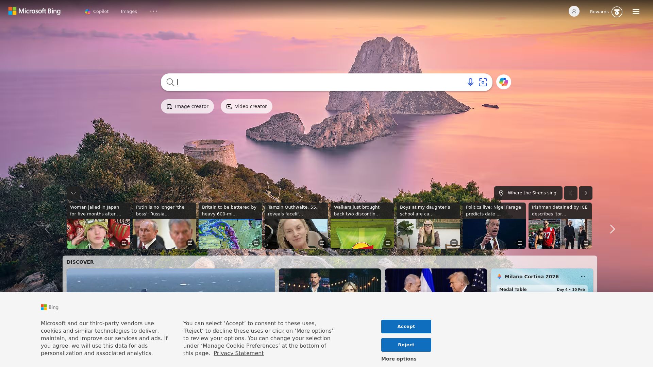653x367 pixels.
Task: Click the Microsoft Bing logo
Action: tap(34, 11)
